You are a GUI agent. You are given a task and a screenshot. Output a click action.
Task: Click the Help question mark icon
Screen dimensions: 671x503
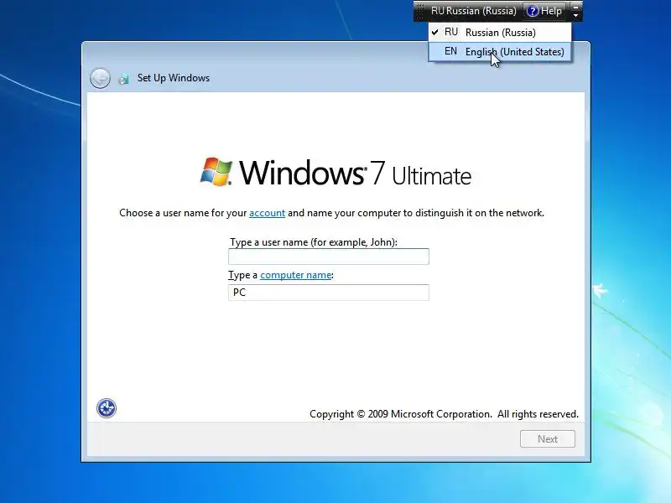pos(533,11)
